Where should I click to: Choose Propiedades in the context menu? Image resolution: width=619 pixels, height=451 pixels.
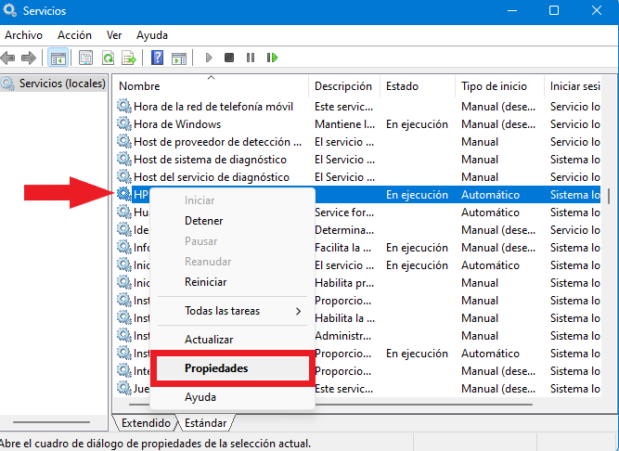tap(233, 368)
